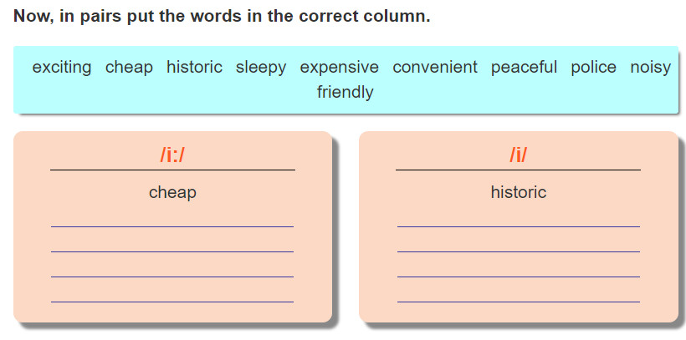Choose 'historic' in the cyan word bank
The height and width of the screenshot is (340, 686).
click(x=194, y=68)
